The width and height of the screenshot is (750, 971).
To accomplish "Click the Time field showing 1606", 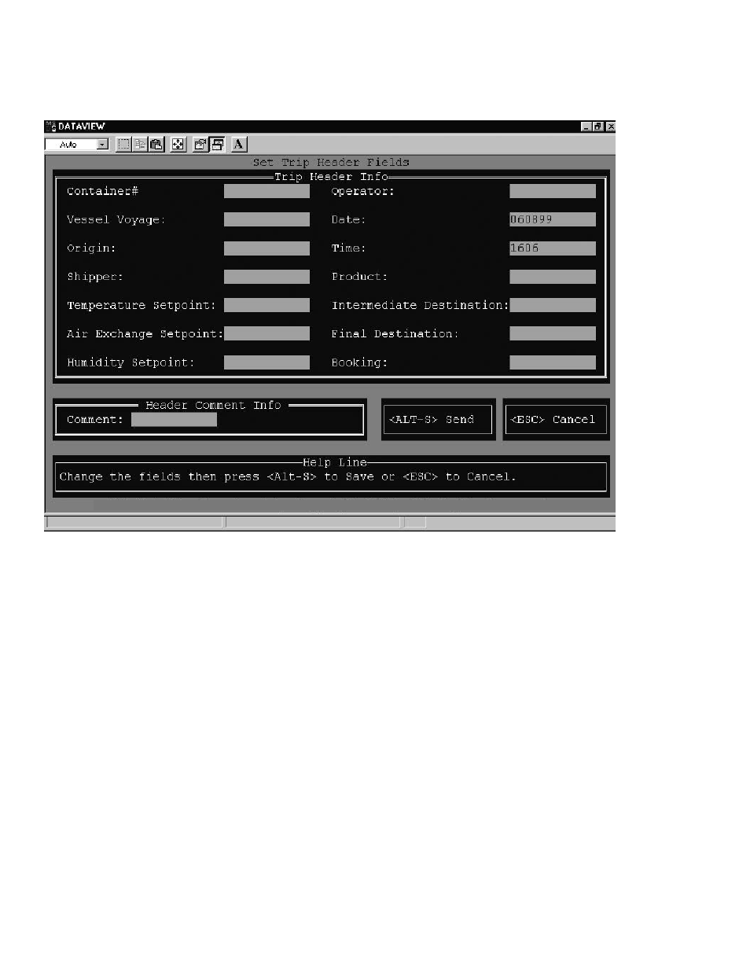I will tap(553, 248).
